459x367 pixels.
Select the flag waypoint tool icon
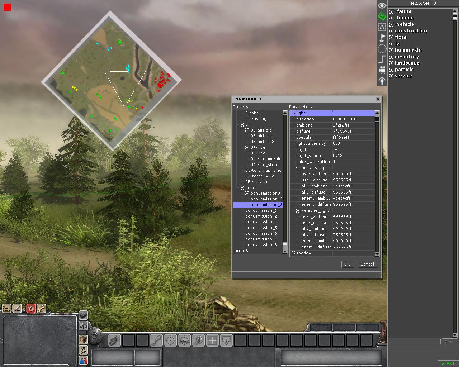(382, 37)
